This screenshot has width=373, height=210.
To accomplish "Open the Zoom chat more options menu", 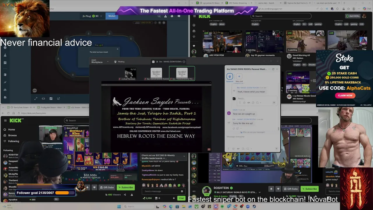I will click(x=269, y=69).
